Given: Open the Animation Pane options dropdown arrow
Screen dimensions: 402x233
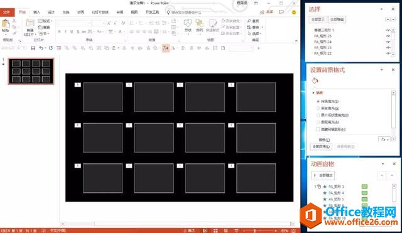Looking at the screenshot, I should coord(383,164).
